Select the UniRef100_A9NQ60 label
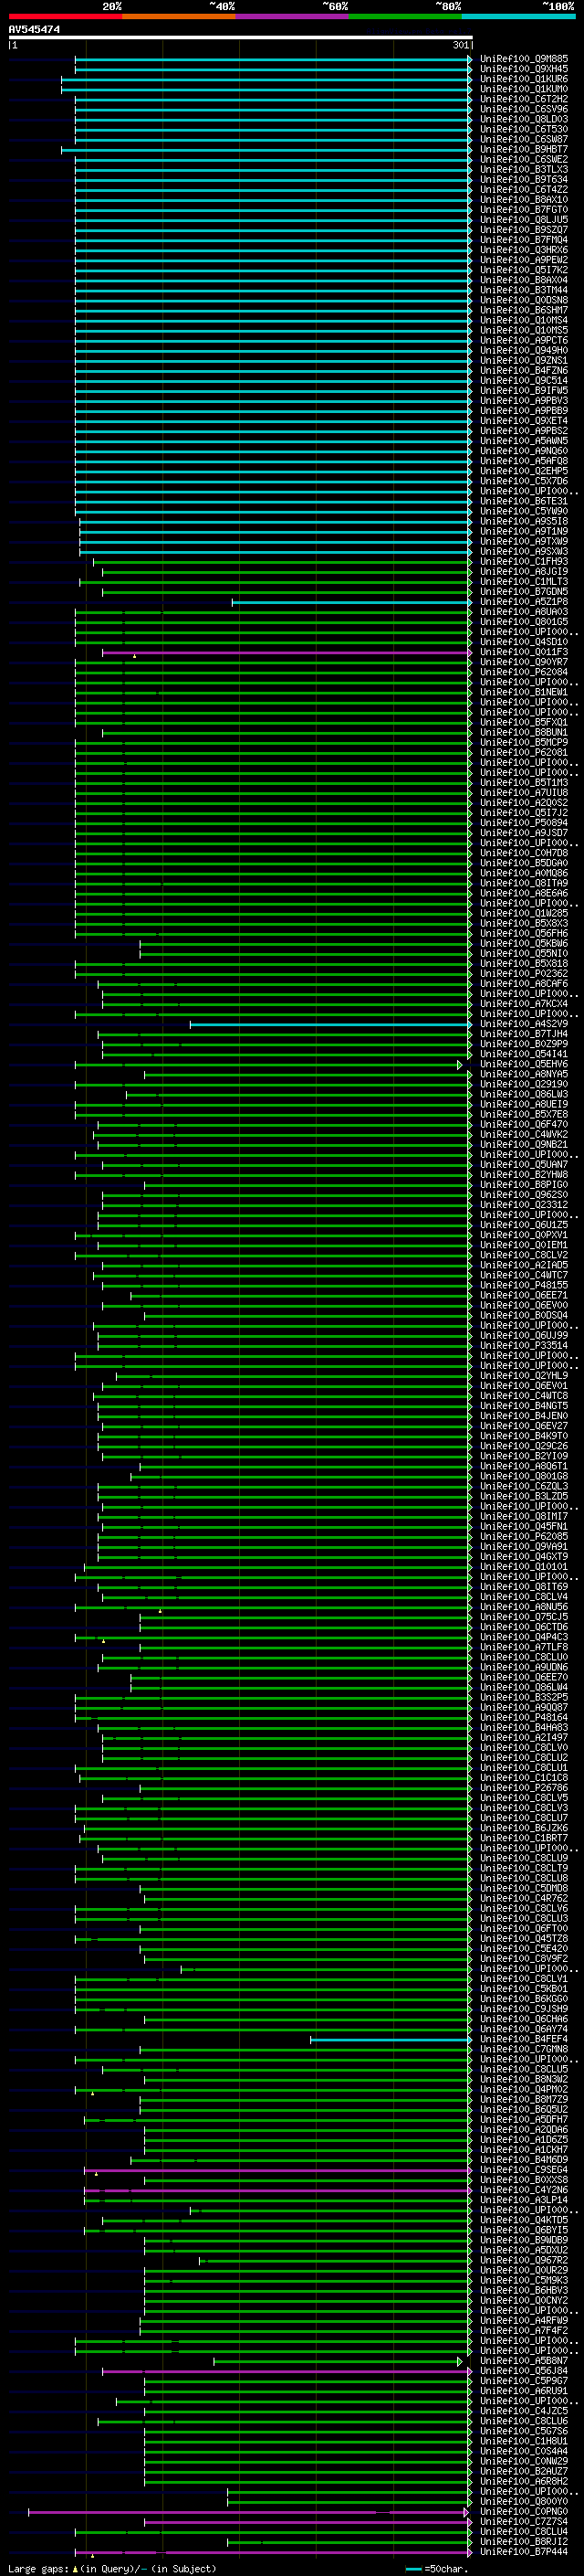Viewport: 584px width, 2576px height. coord(523,451)
